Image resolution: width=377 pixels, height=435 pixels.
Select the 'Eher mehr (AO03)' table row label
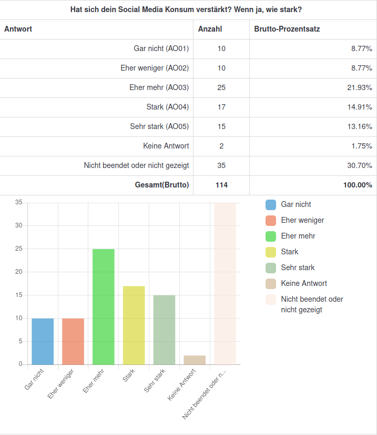[x=159, y=88]
